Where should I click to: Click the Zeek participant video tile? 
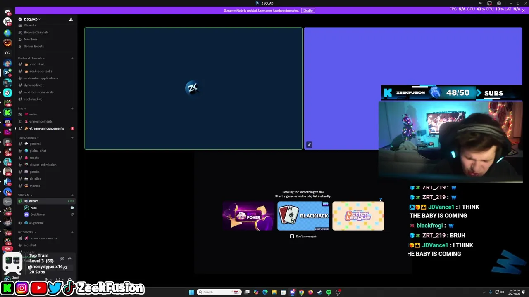(193, 88)
